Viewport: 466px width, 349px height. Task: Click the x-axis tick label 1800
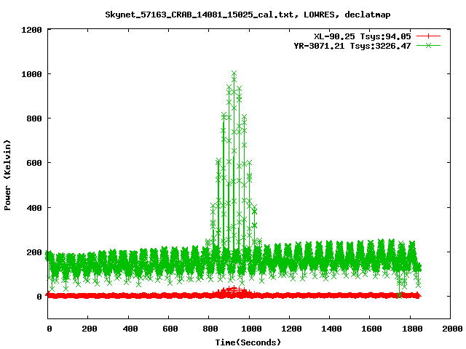[x=412, y=329]
